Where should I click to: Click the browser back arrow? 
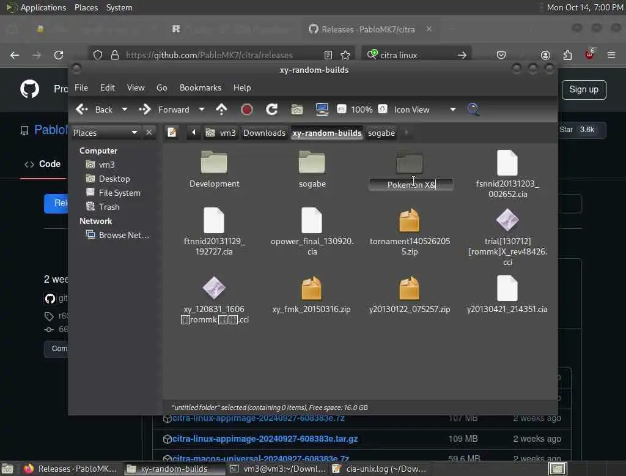tap(15, 54)
